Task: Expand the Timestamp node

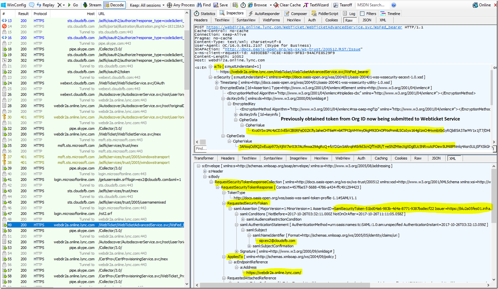Action: [x=217, y=82]
